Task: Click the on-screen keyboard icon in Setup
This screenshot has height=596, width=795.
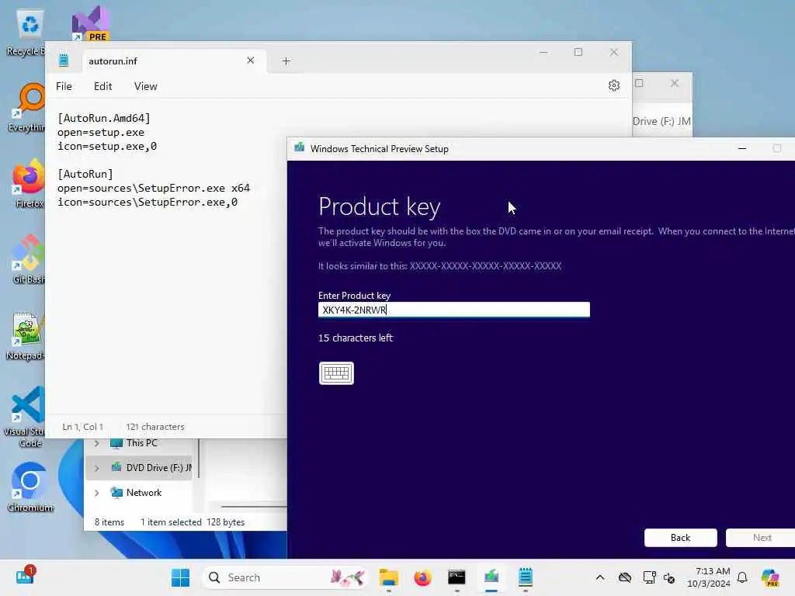Action: 336,373
